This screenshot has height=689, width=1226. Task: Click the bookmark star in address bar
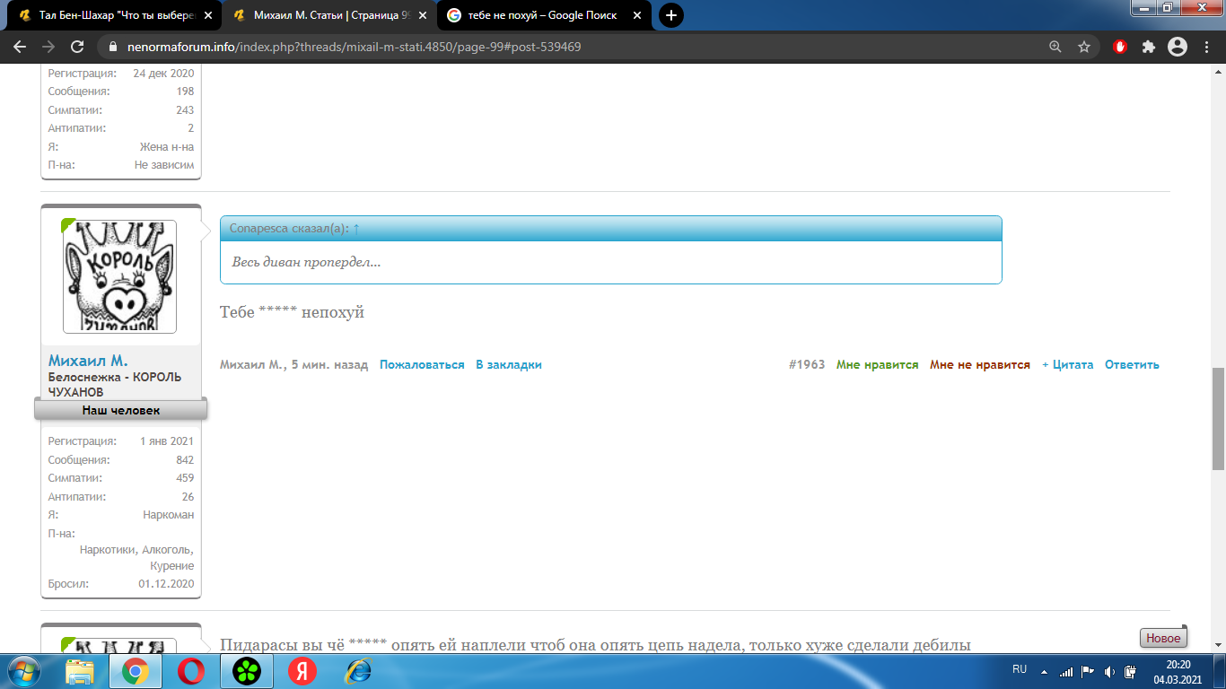[1084, 47]
